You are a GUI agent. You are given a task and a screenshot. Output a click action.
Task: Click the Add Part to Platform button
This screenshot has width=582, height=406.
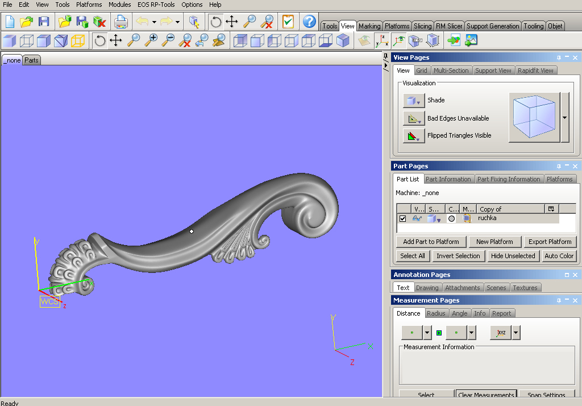tap(431, 242)
